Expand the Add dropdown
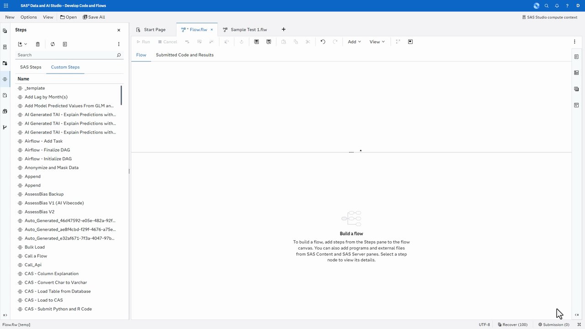585x329 pixels. (354, 42)
